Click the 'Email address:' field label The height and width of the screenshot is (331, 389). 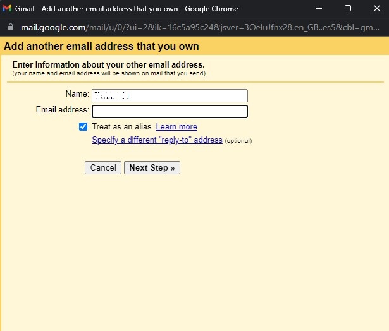pyautogui.click(x=63, y=110)
